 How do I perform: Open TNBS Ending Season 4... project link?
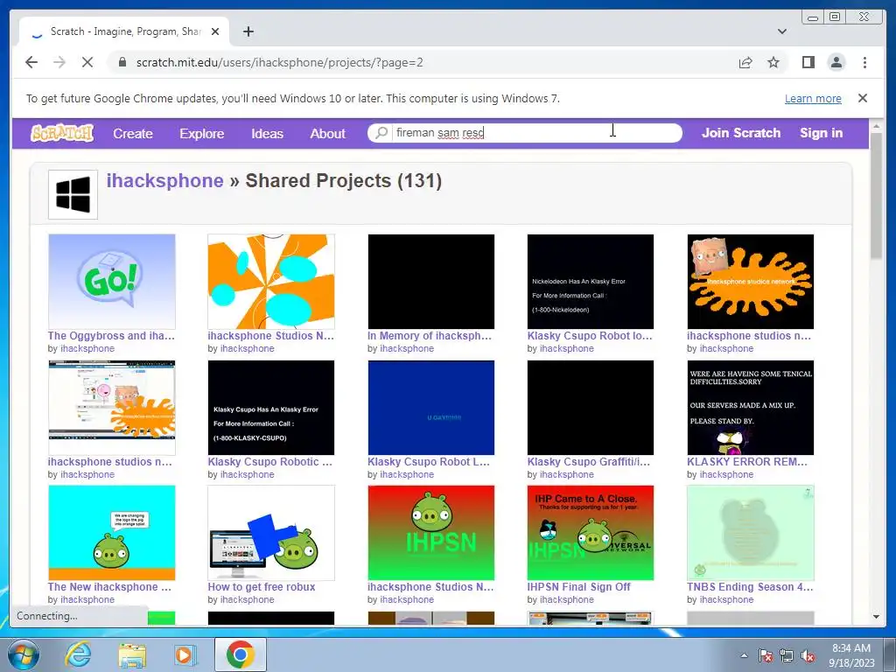[750, 587]
